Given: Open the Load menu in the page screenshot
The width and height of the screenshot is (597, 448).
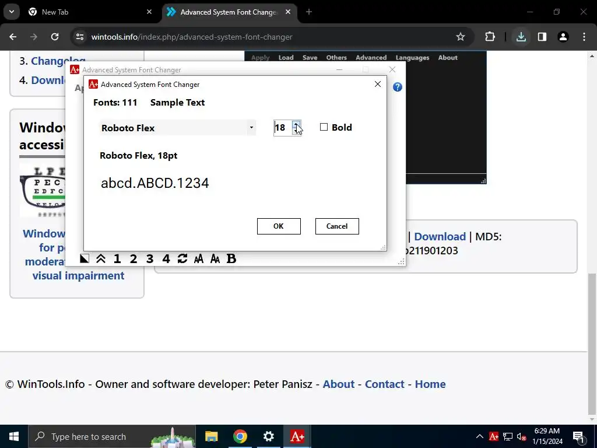Looking at the screenshot, I should coord(286,58).
